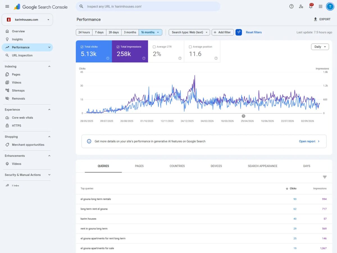Viewport: 337px width, 253px height.
Task: Sort by the Clicks column header
Action: tap(291, 189)
